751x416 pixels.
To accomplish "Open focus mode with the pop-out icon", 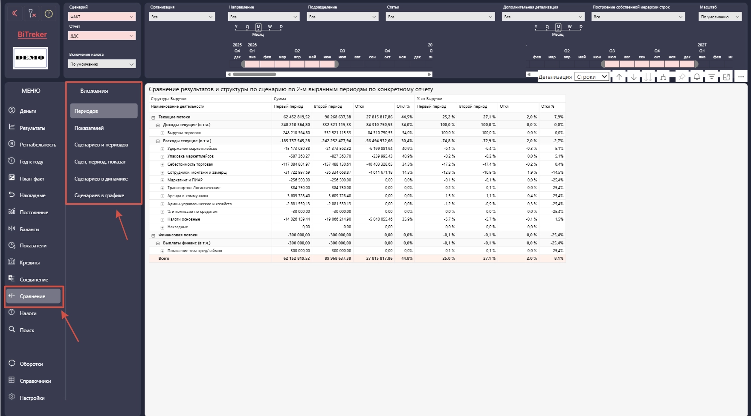I will pyautogui.click(x=726, y=77).
